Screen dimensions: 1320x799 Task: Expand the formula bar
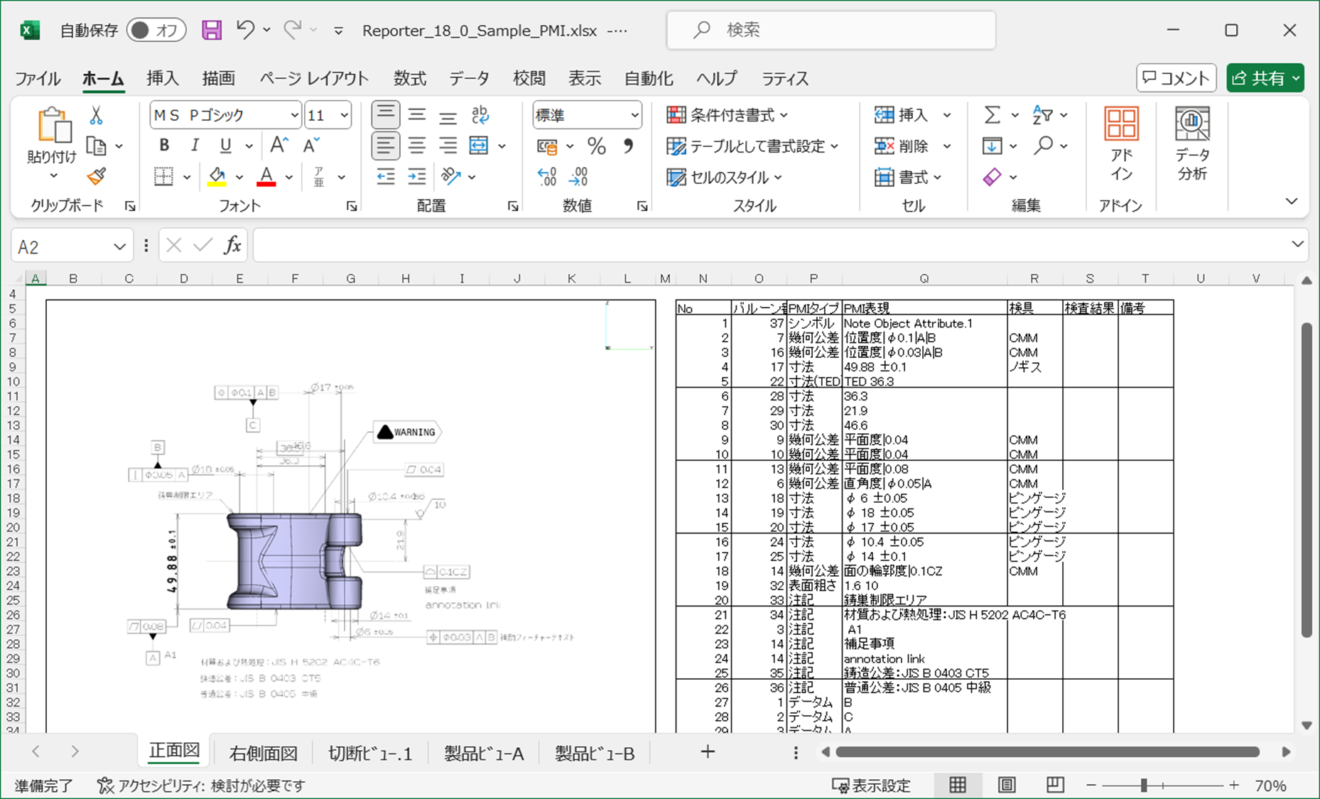(1297, 245)
